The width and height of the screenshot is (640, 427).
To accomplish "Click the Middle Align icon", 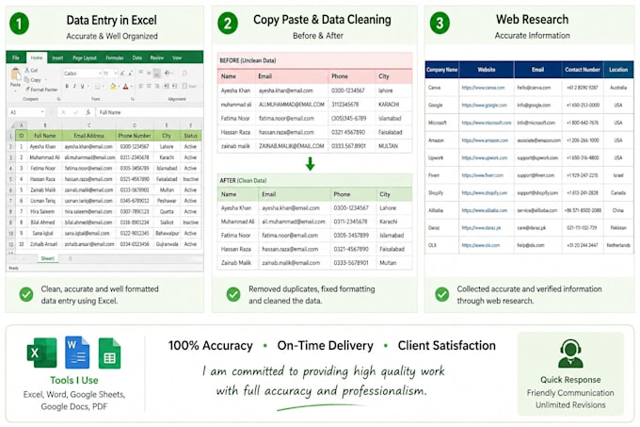I will [x=149, y=73].
